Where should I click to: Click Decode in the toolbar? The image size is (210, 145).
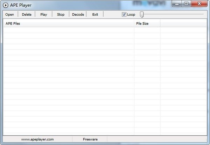coord(78,14)
